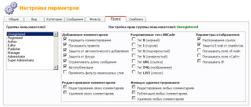Open the Смайлики tab
The height and width of the screenshot is (107, 251).
point(136,19)
